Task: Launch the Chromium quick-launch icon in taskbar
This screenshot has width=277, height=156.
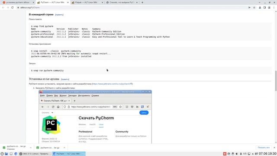Action: (16, 154)
